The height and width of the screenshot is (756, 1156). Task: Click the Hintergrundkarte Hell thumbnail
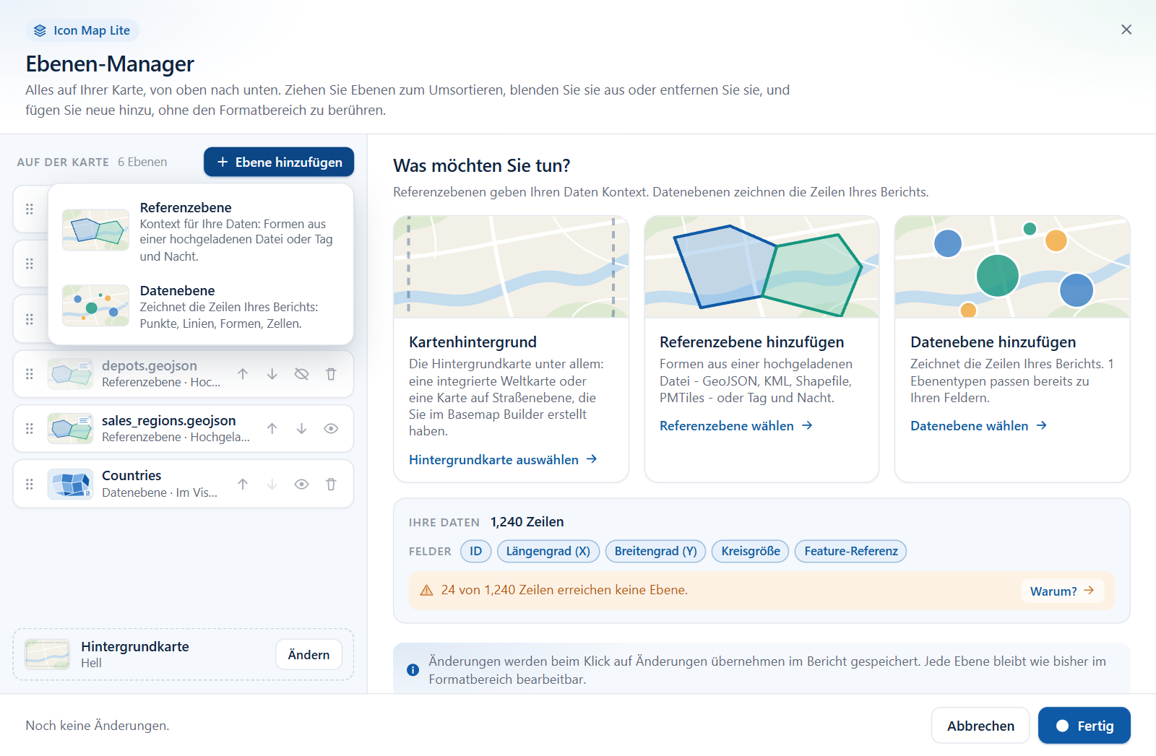48,654
